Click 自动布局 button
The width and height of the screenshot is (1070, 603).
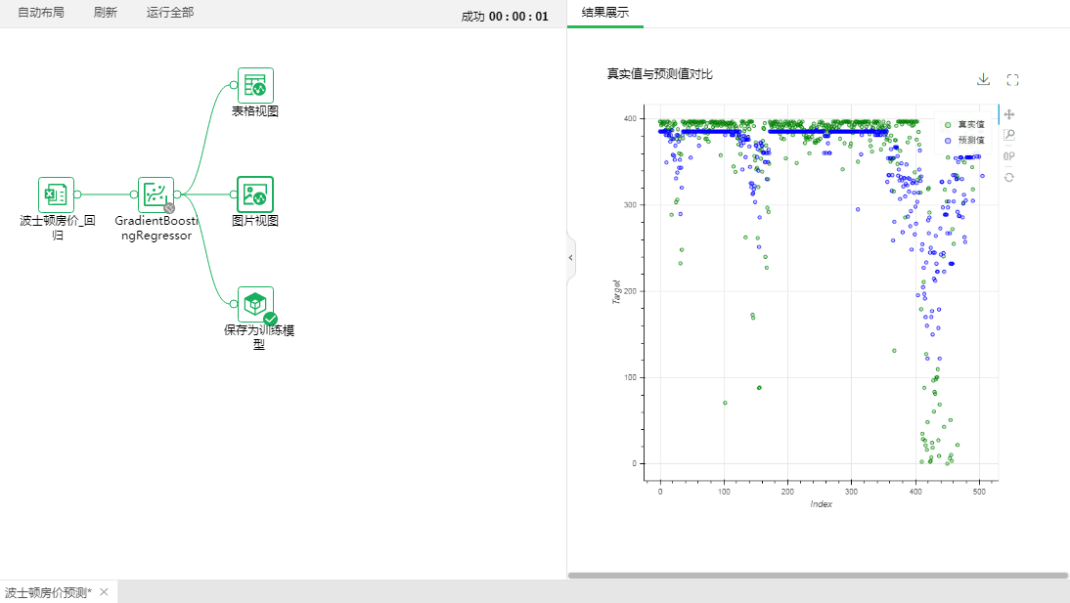[x=41, y=13]
